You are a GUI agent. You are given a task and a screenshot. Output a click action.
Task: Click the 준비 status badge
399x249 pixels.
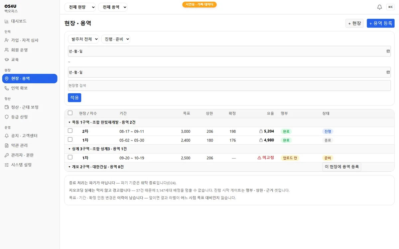coord(328,158)
